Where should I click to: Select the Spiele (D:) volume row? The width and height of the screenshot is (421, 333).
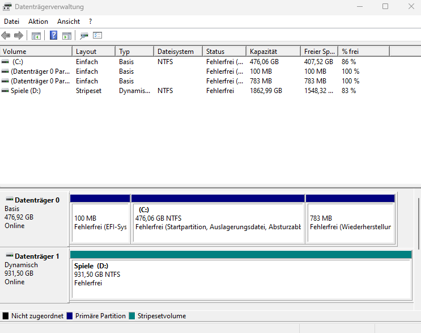coord(195,91)
